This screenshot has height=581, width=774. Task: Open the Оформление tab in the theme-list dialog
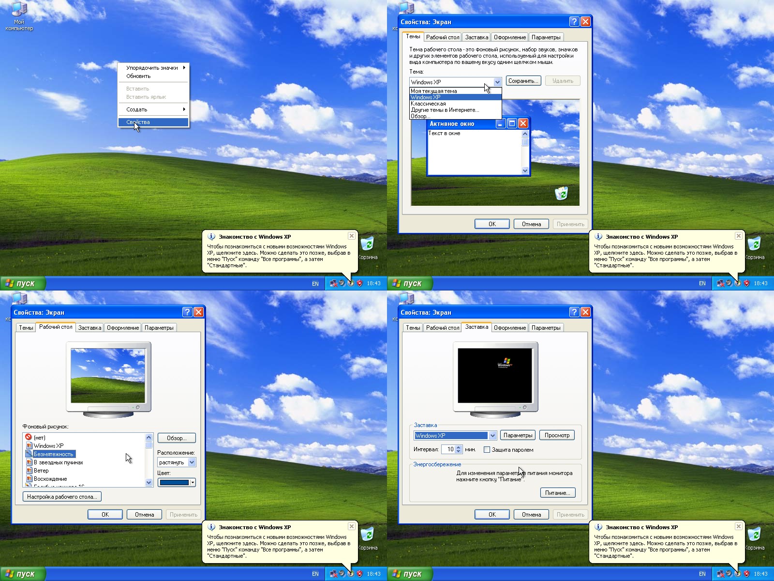pos(509,37)
